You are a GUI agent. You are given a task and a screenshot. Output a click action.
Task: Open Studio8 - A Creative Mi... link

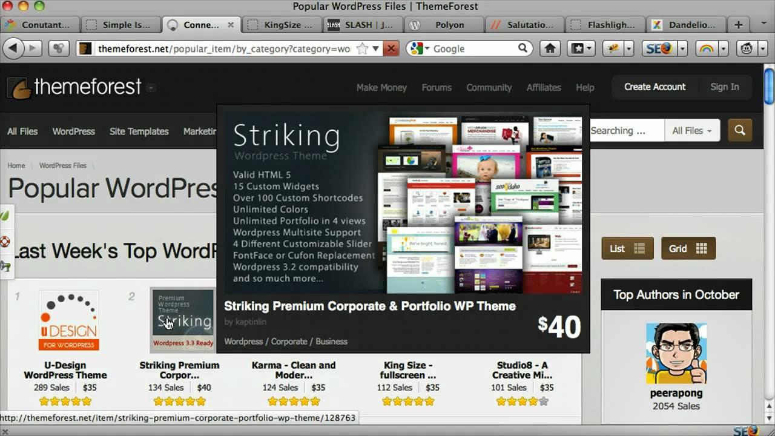[522, 370]
